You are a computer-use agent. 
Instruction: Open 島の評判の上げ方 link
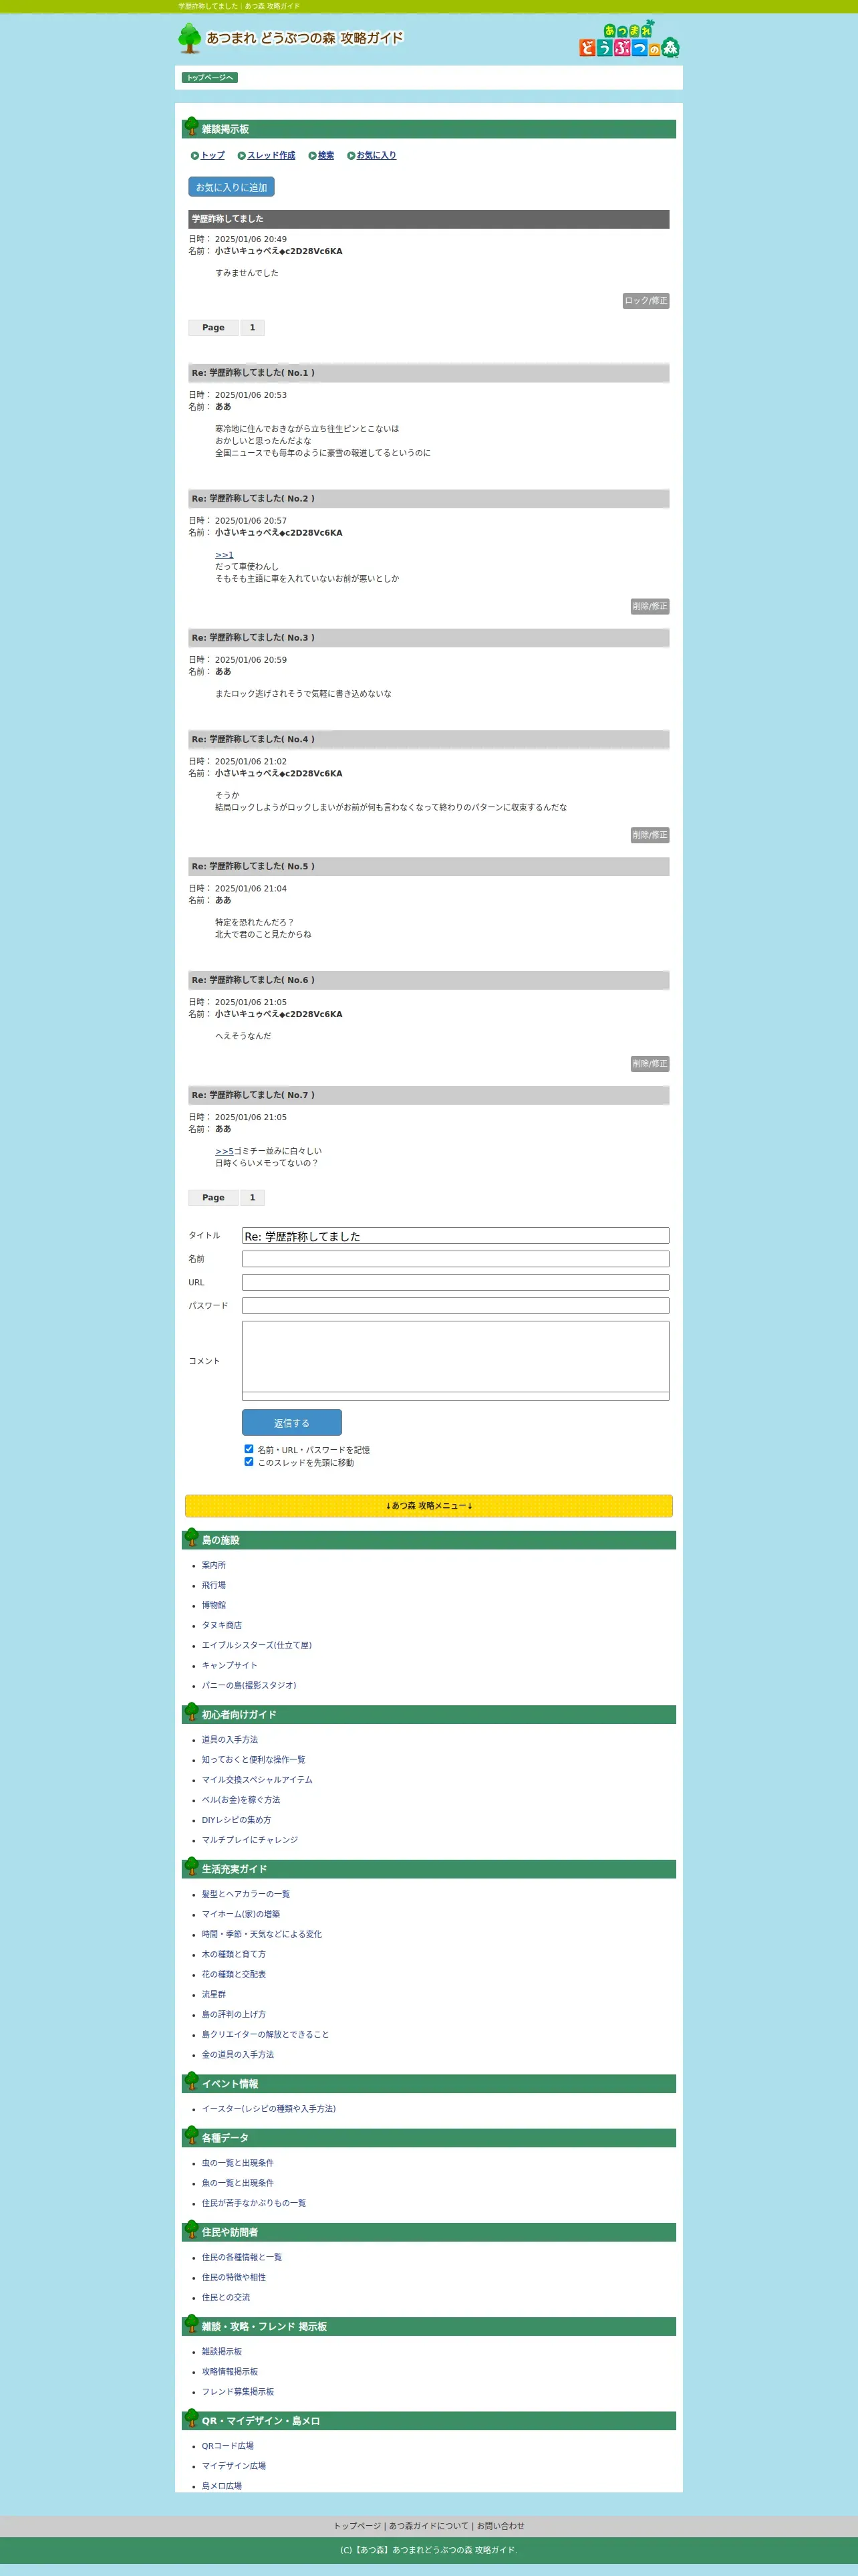point(234,2015)
